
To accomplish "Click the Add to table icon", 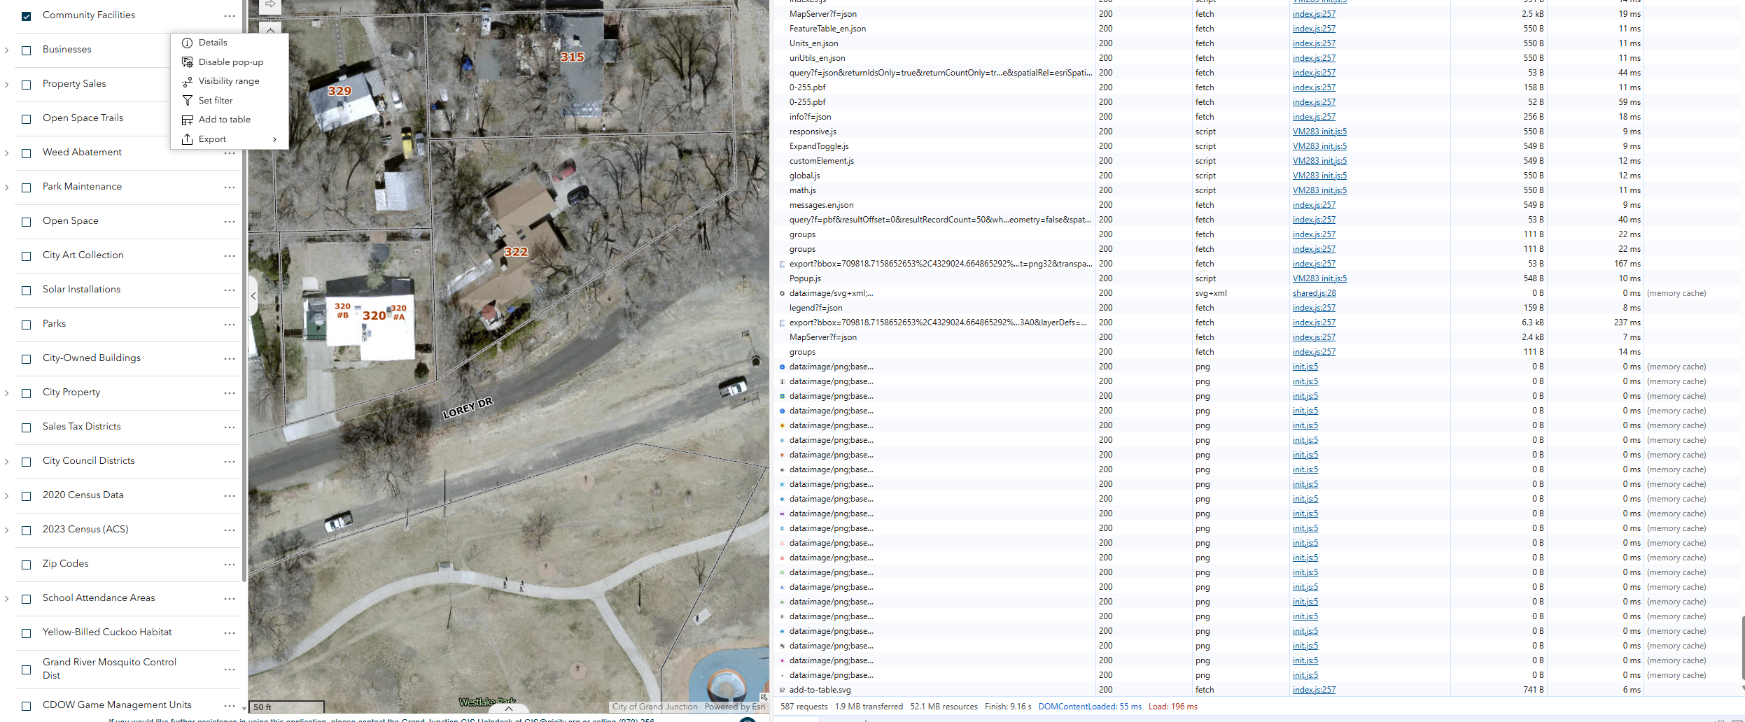I will tap(188, 119).
